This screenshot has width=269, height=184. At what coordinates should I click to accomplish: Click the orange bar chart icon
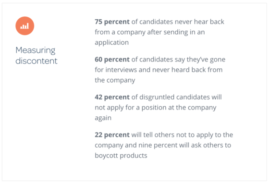[x=24, y=26]
